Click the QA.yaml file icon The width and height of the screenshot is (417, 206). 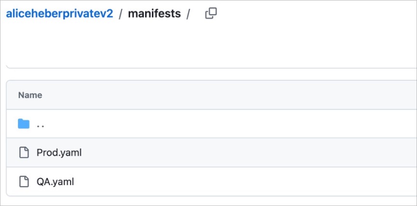(24, 182)
